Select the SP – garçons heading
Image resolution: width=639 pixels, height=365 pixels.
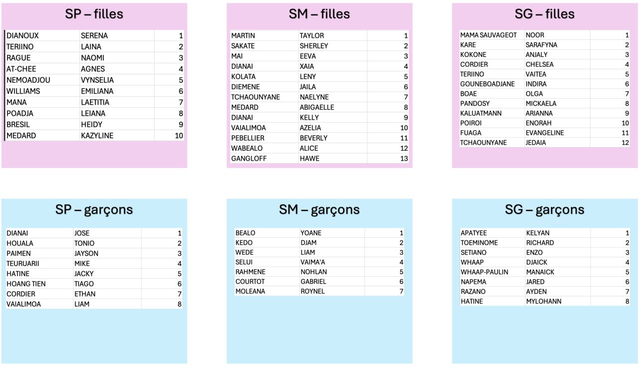click(x=94, y=209)
